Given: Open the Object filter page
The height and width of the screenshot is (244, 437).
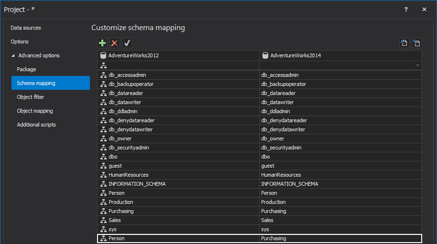Looking at the screenshot, I should [x=31, y=97].
